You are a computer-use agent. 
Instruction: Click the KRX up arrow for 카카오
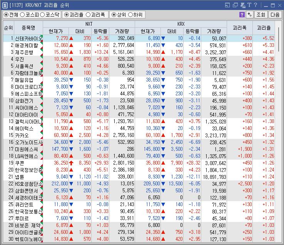coord(163,135)
